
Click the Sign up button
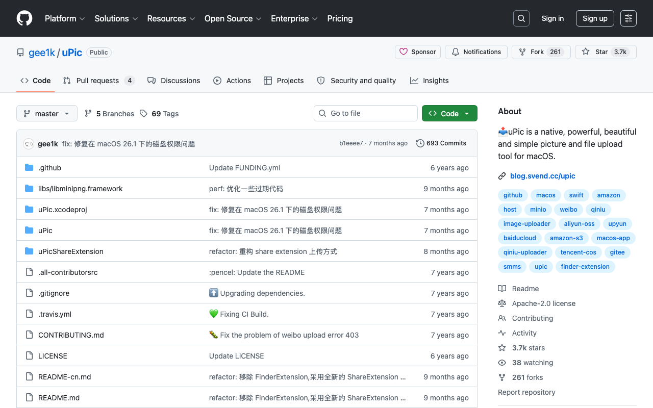tap(595, 18)
